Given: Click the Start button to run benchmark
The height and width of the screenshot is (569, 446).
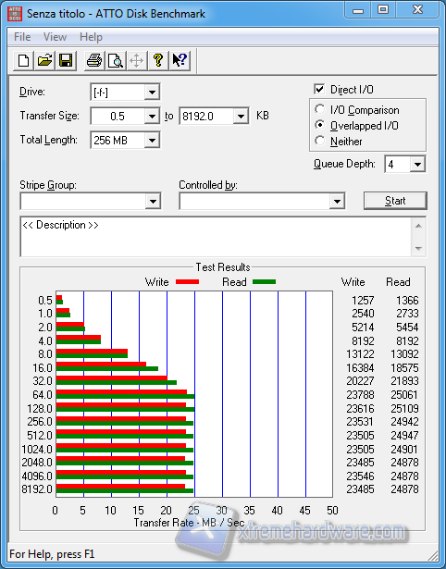Looking at the screenshot, I should 395,201.
